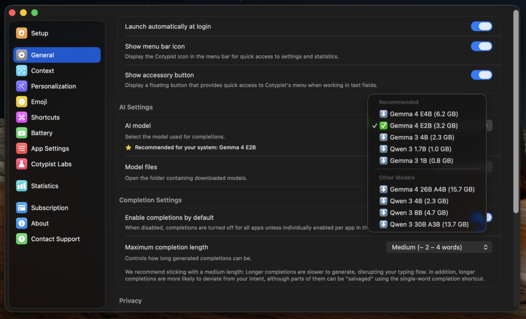Click 'Open the folder containing downloaded models.'
Screen dimensions: 526x319
[x=186, y=178]
